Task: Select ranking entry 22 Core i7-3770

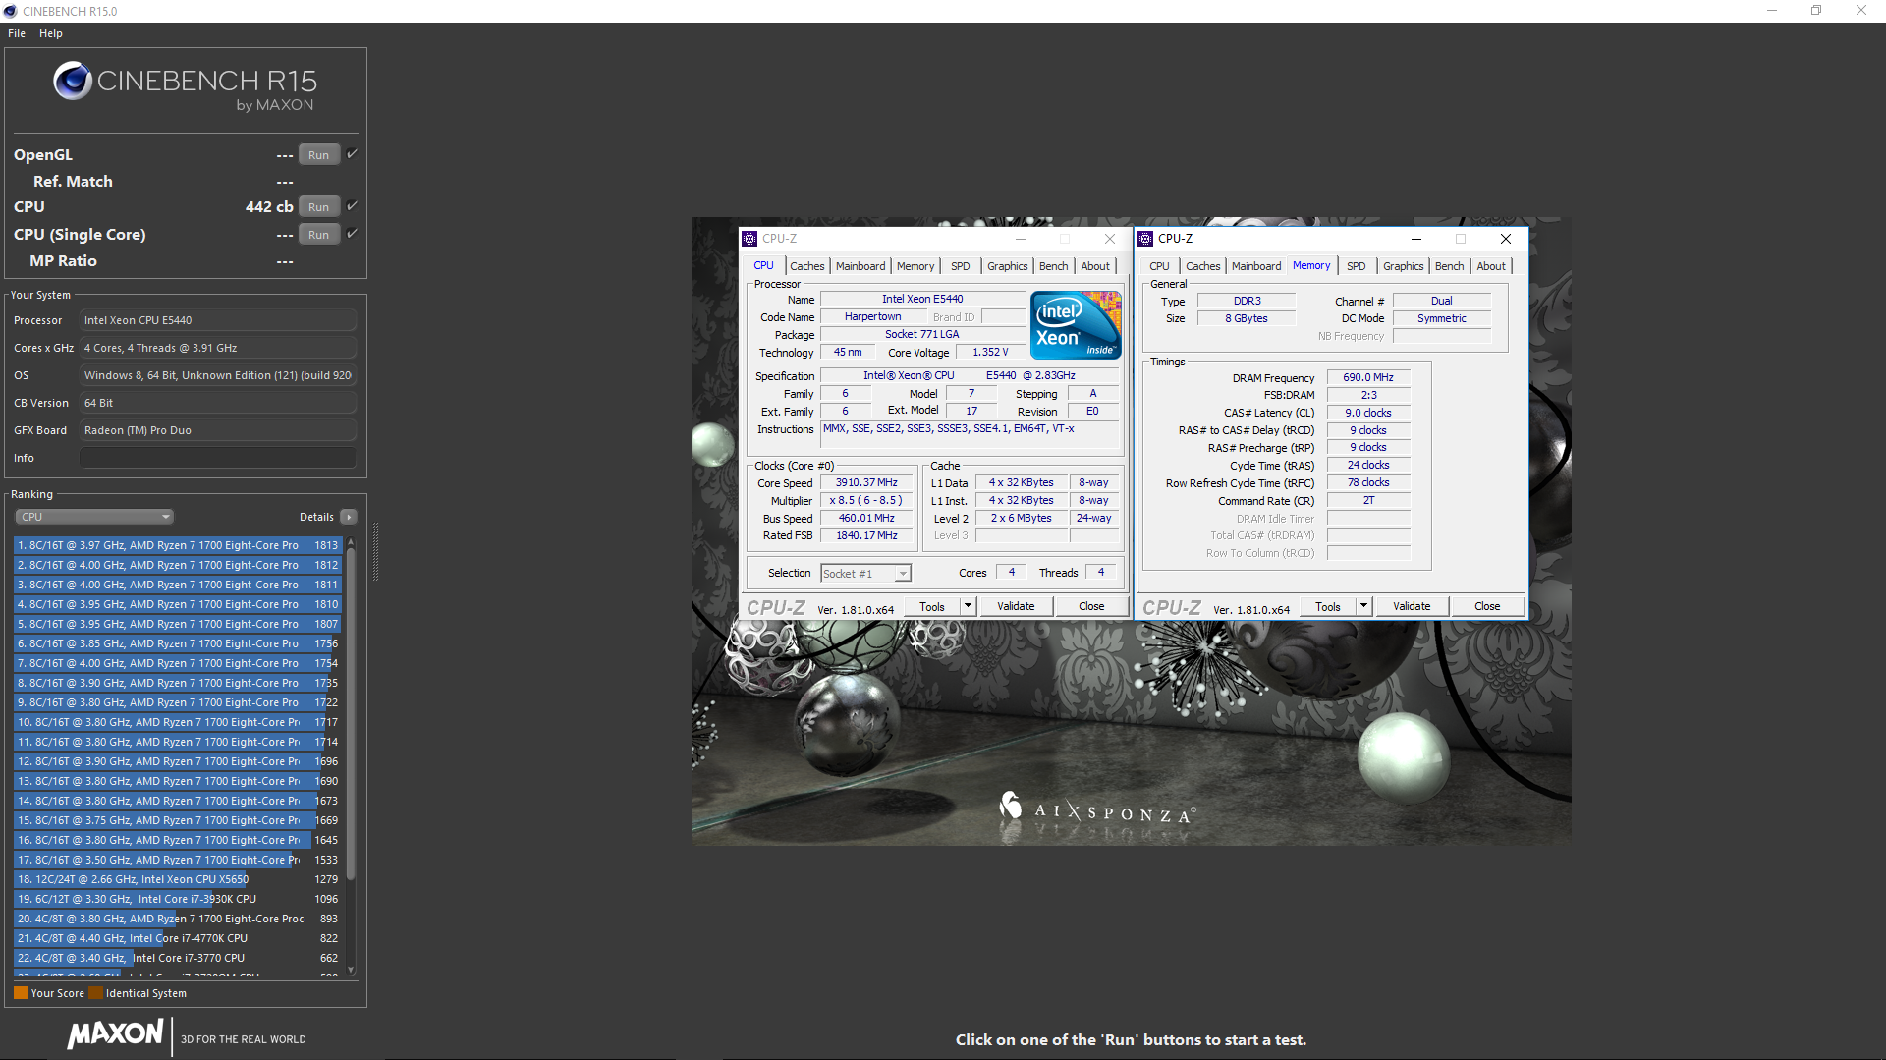Action: (178, 958)
